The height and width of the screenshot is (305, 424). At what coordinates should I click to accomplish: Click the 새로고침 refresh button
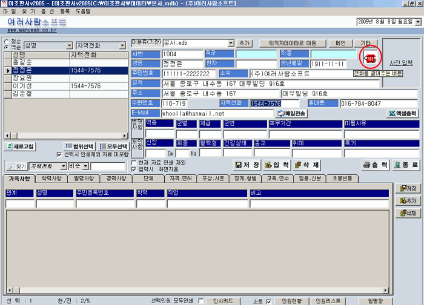(x=21, y=146)
